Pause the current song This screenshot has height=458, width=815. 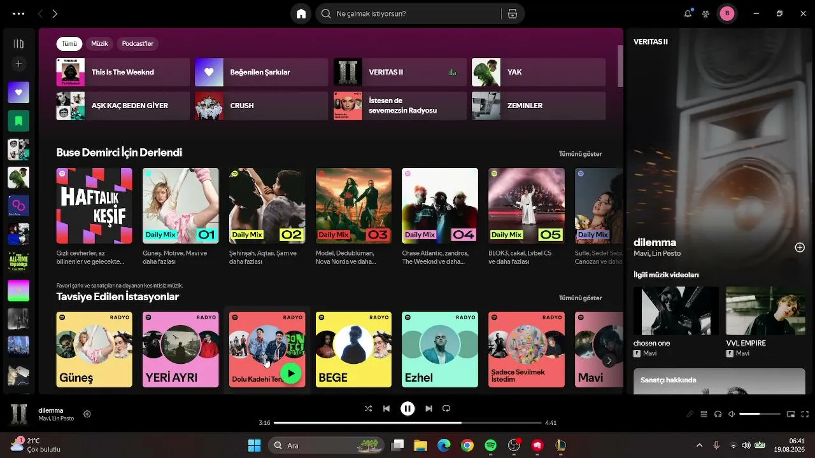pyautogui.click(x=407, y=408)
